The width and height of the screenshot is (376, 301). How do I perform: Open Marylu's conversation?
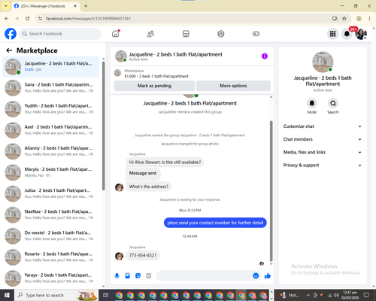51,172
